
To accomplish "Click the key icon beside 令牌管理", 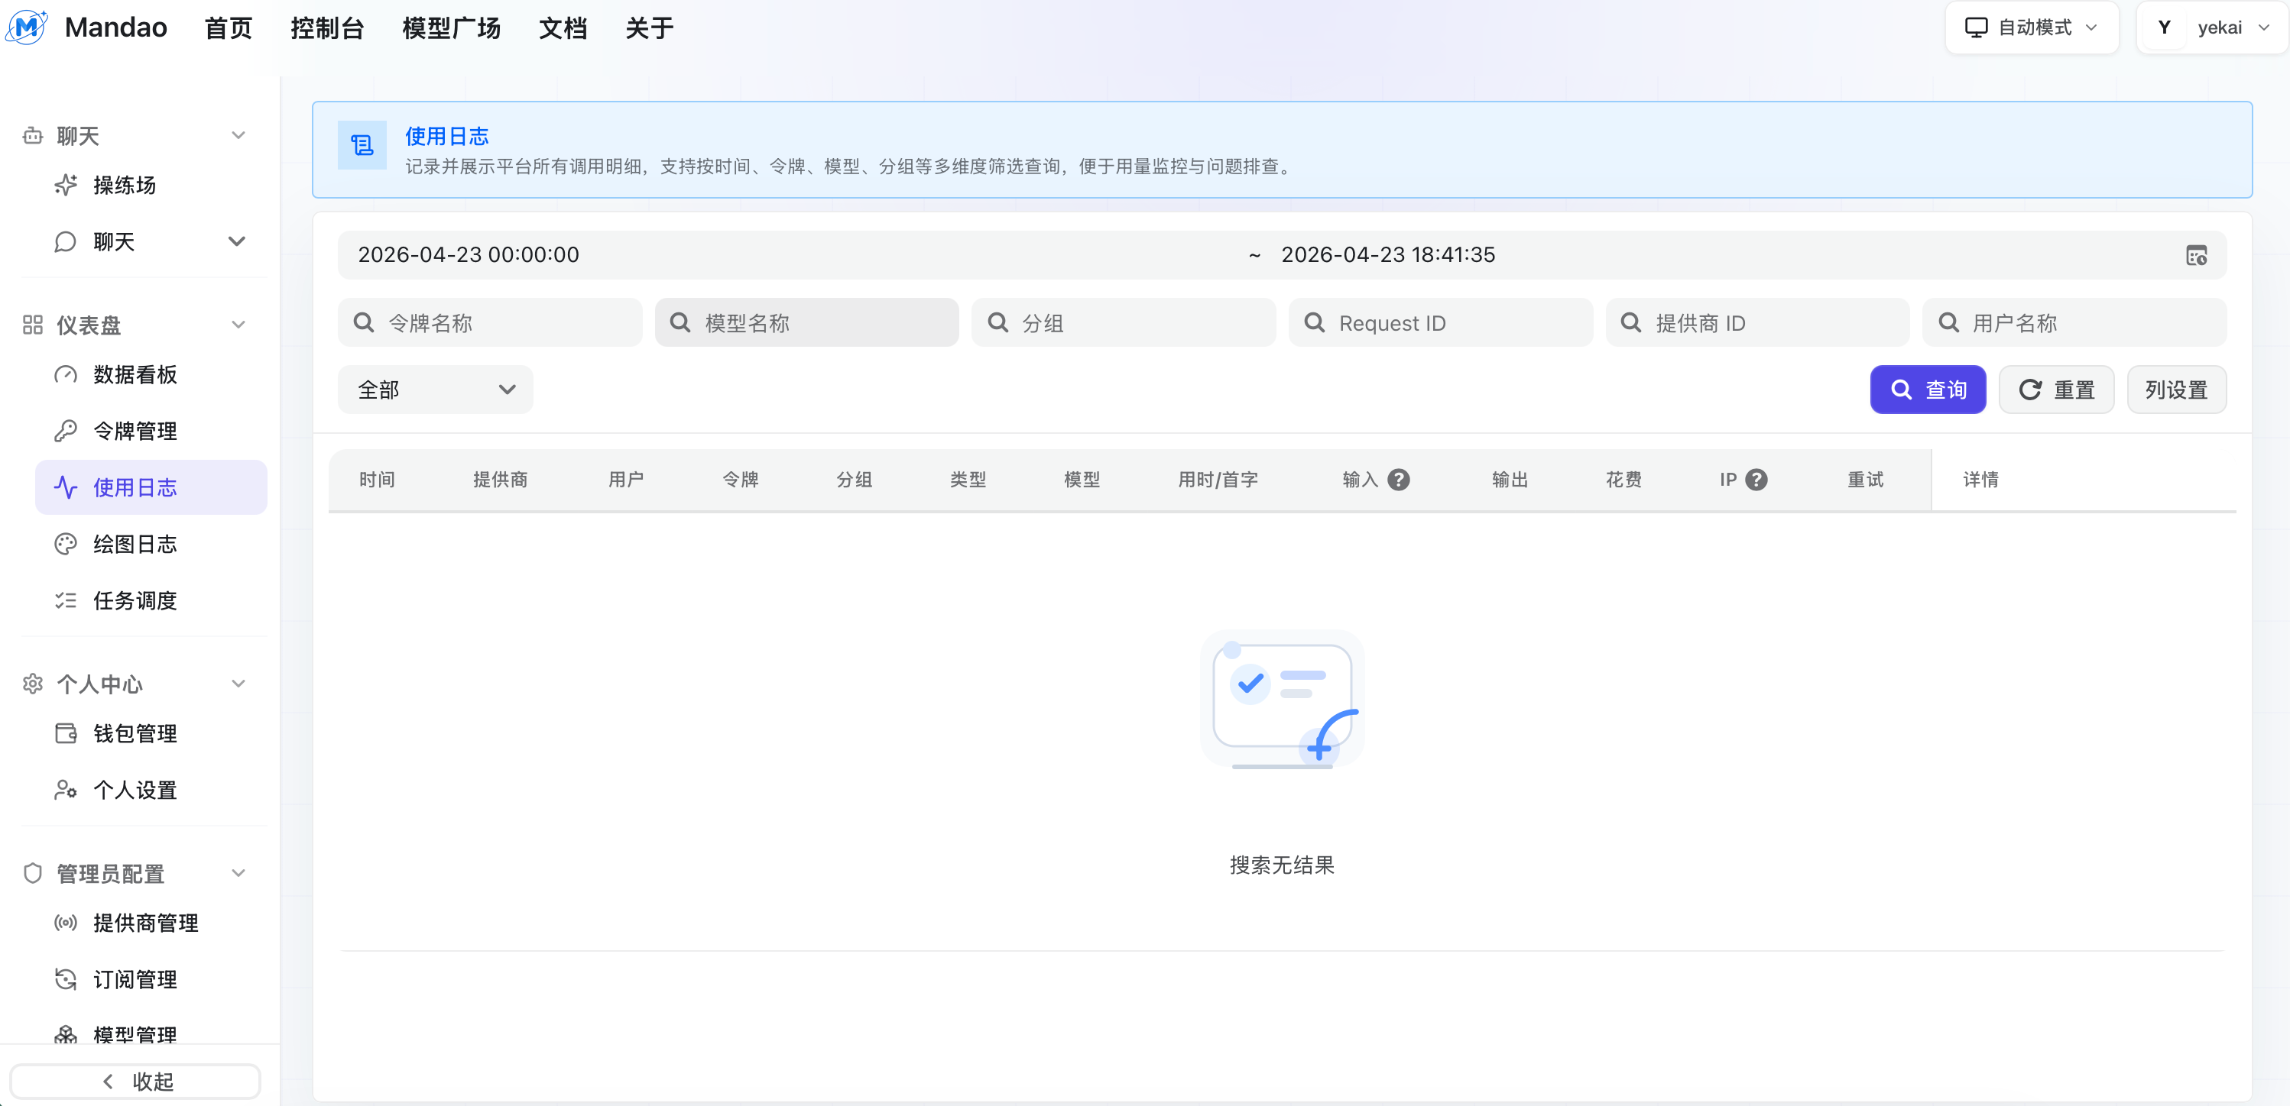I will click(66, 431).
